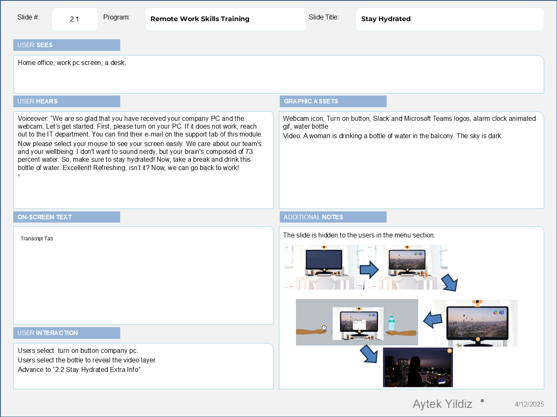The width and height of the screenshot is (557, 417).
Task: Click the Slide # field showing 2.1
Action: 75,19
